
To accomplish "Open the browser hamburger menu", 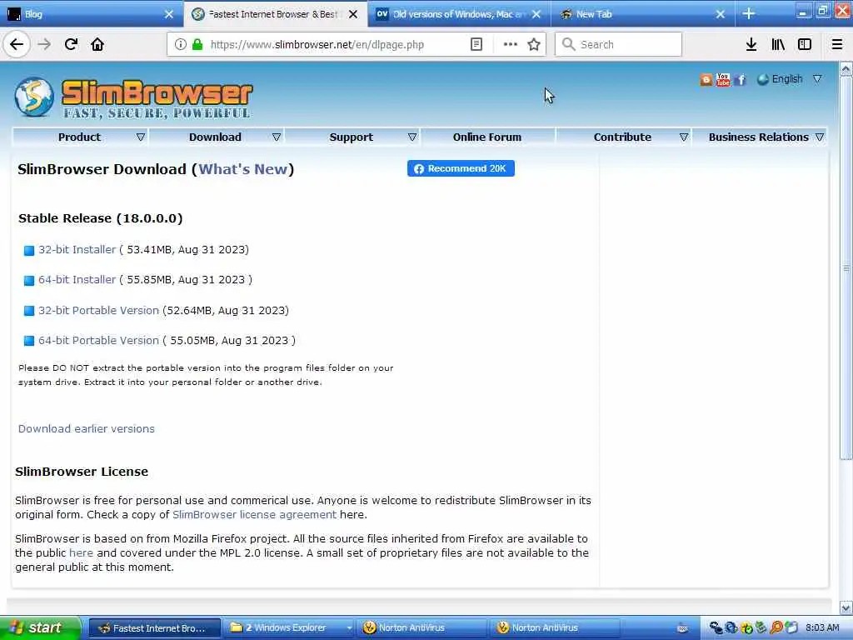I will click(x=837, y=45).
